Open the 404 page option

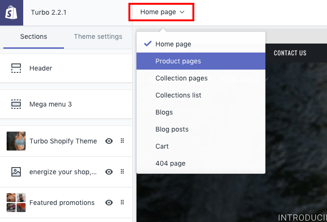coord(170,163)
